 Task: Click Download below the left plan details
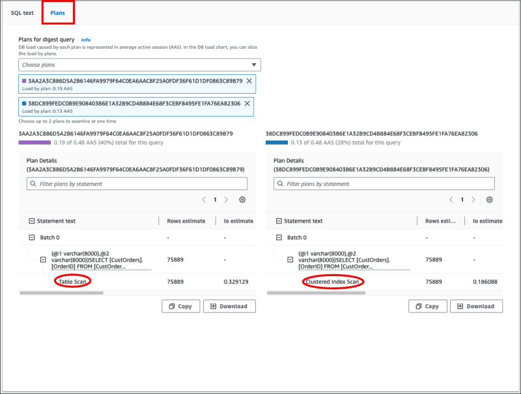pos(229,306)
